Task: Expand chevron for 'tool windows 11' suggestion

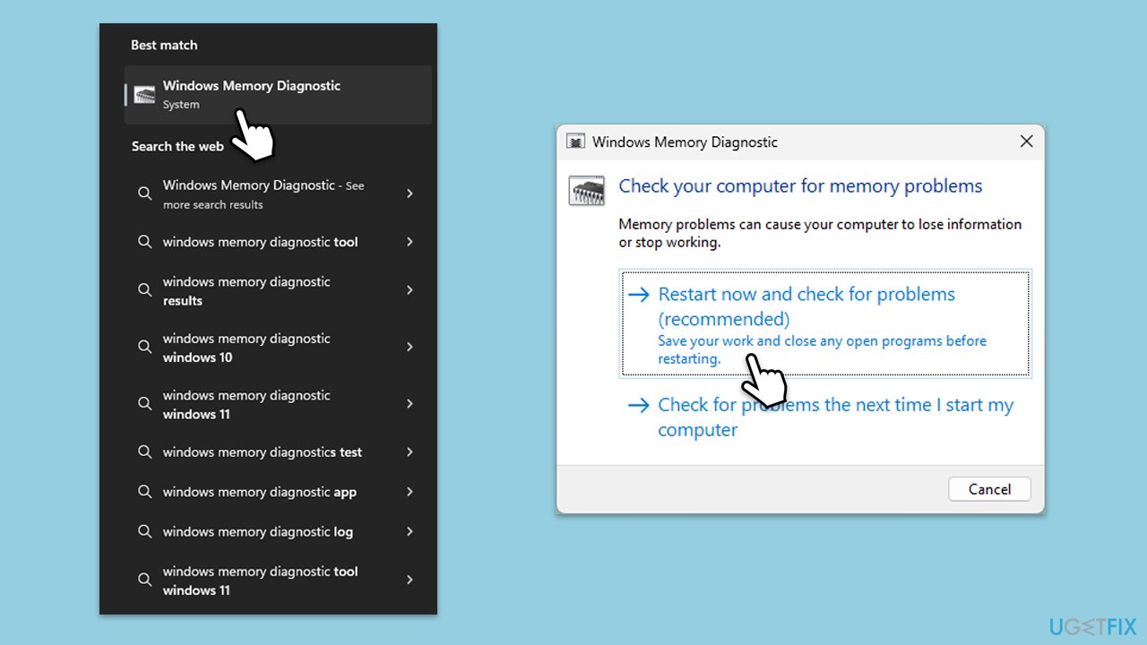Action: tap(410, 580)
